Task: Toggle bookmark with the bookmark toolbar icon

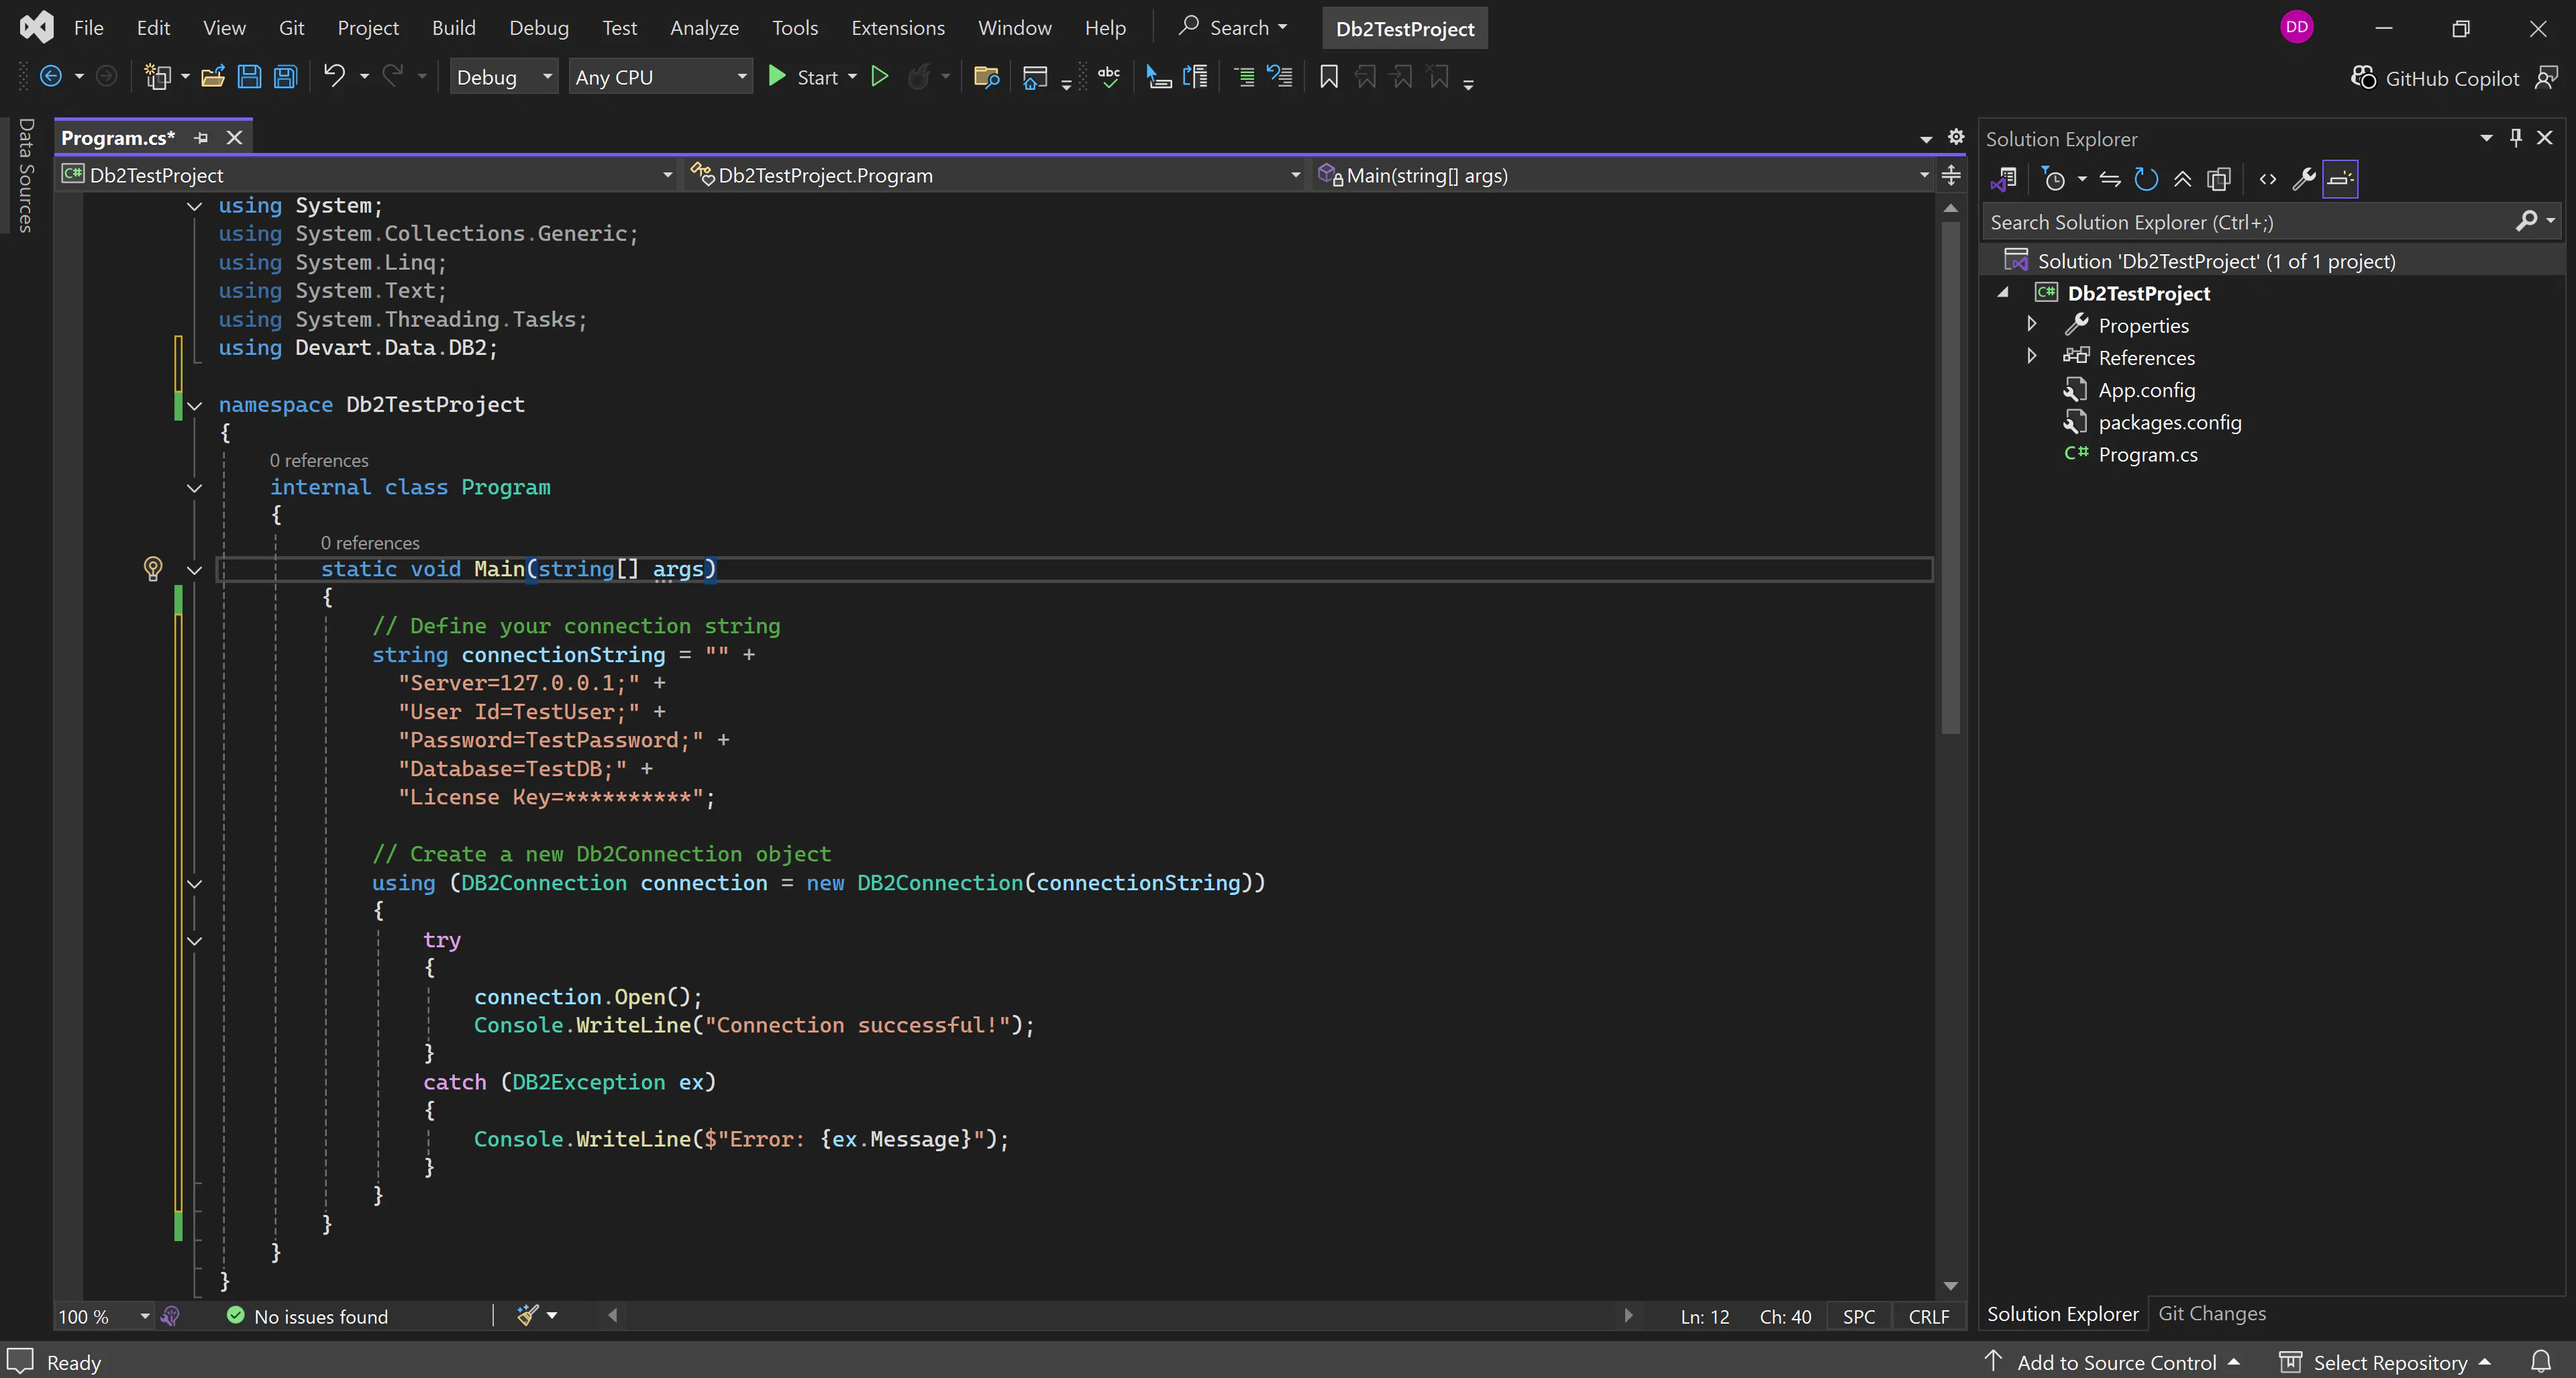Action: pos(1328,77)
